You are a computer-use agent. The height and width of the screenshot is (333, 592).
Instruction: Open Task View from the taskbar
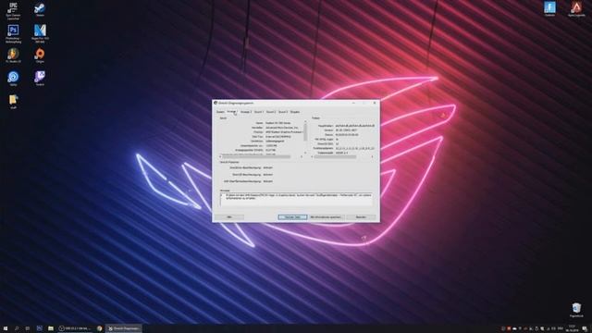pyautogui.click(x=28, y=328)
